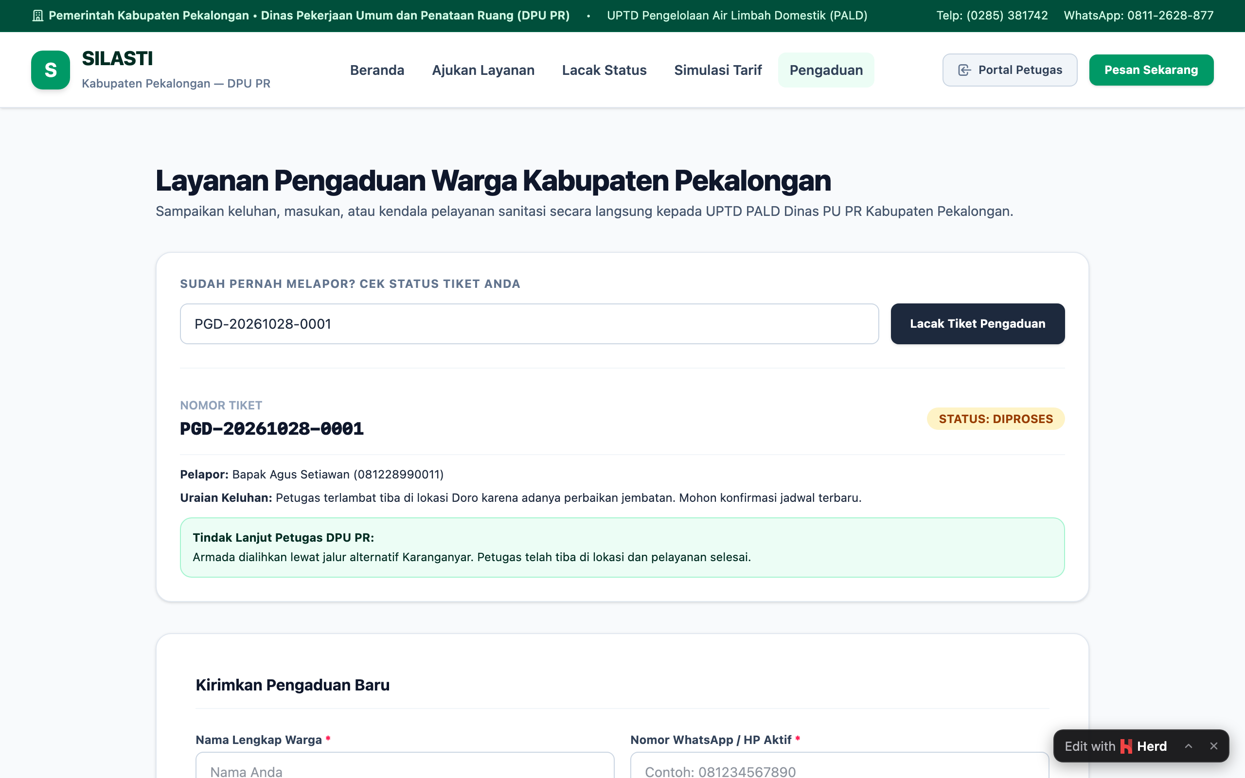The image size is (1245, 778).
Task: Click the NOMOR TIKET label
Action: tap(221, 406)
